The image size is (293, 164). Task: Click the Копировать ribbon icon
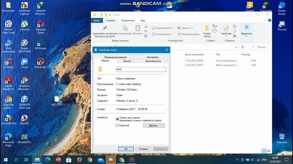point(125,28)
